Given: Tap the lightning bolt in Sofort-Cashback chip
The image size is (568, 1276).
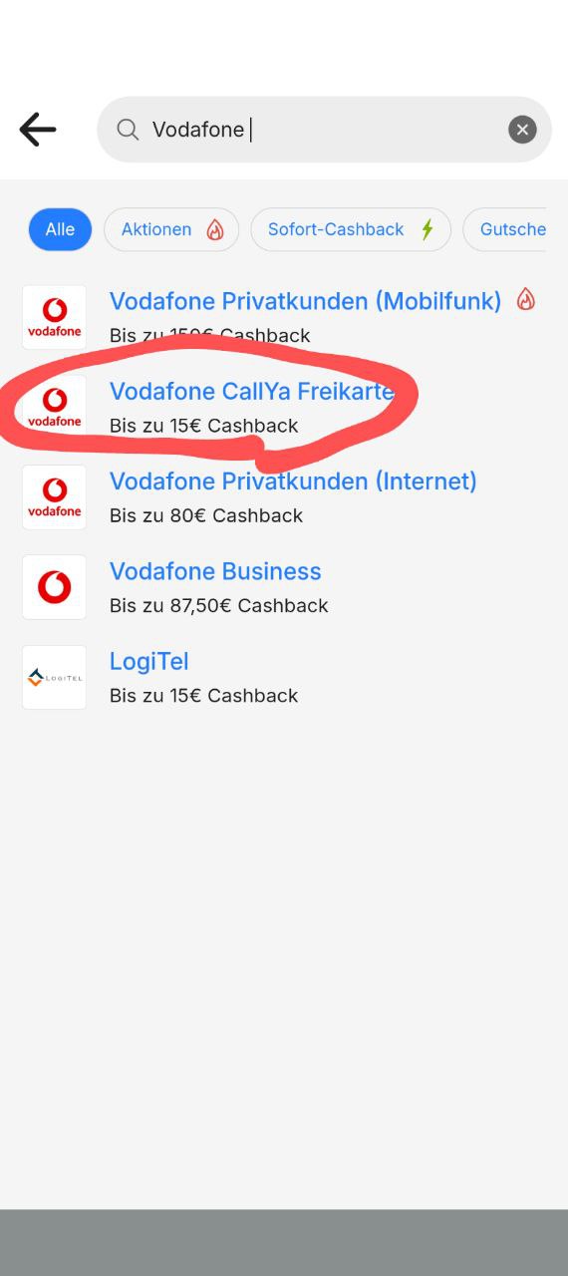Looking at the screenshot, I should (426, 229).
